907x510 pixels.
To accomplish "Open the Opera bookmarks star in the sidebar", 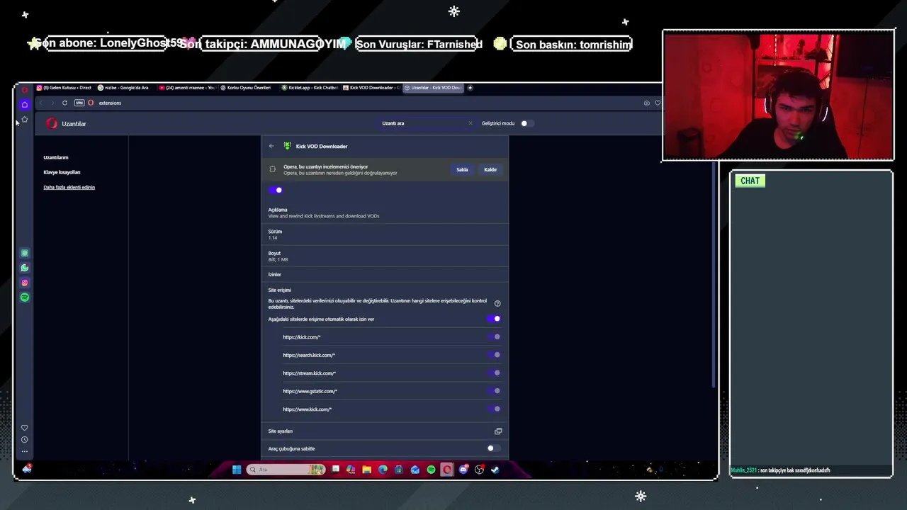I will 25,120.
